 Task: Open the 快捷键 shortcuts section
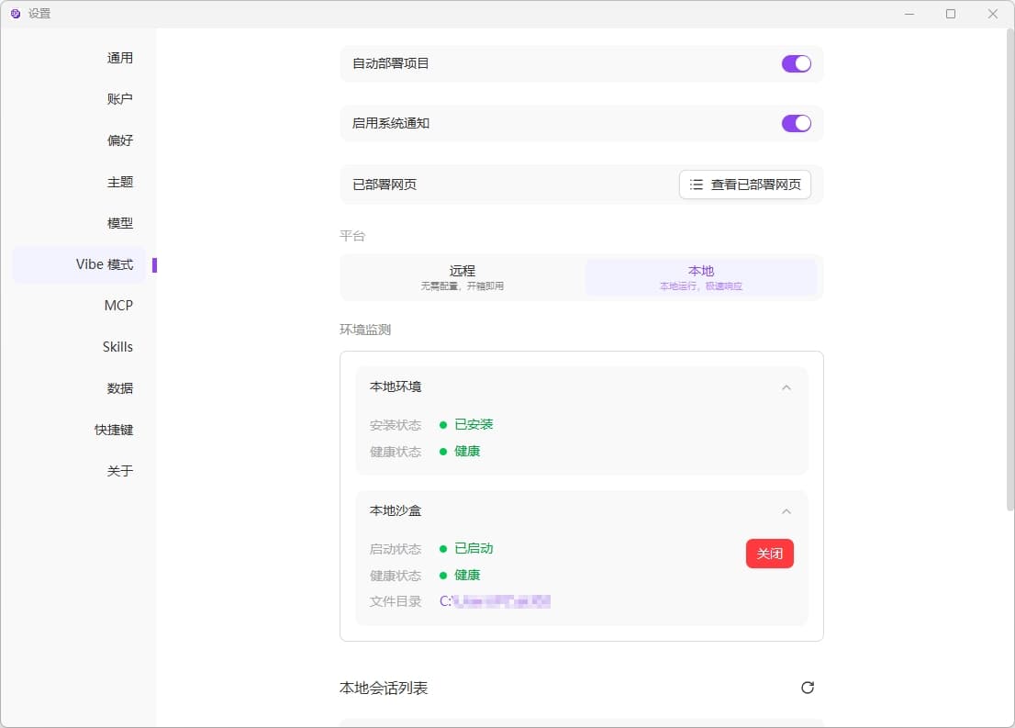(x=114, y=430)
